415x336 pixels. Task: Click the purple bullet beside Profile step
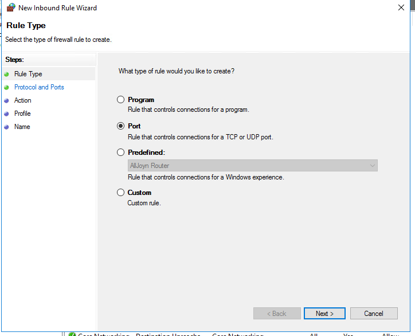tap(7, 114)
